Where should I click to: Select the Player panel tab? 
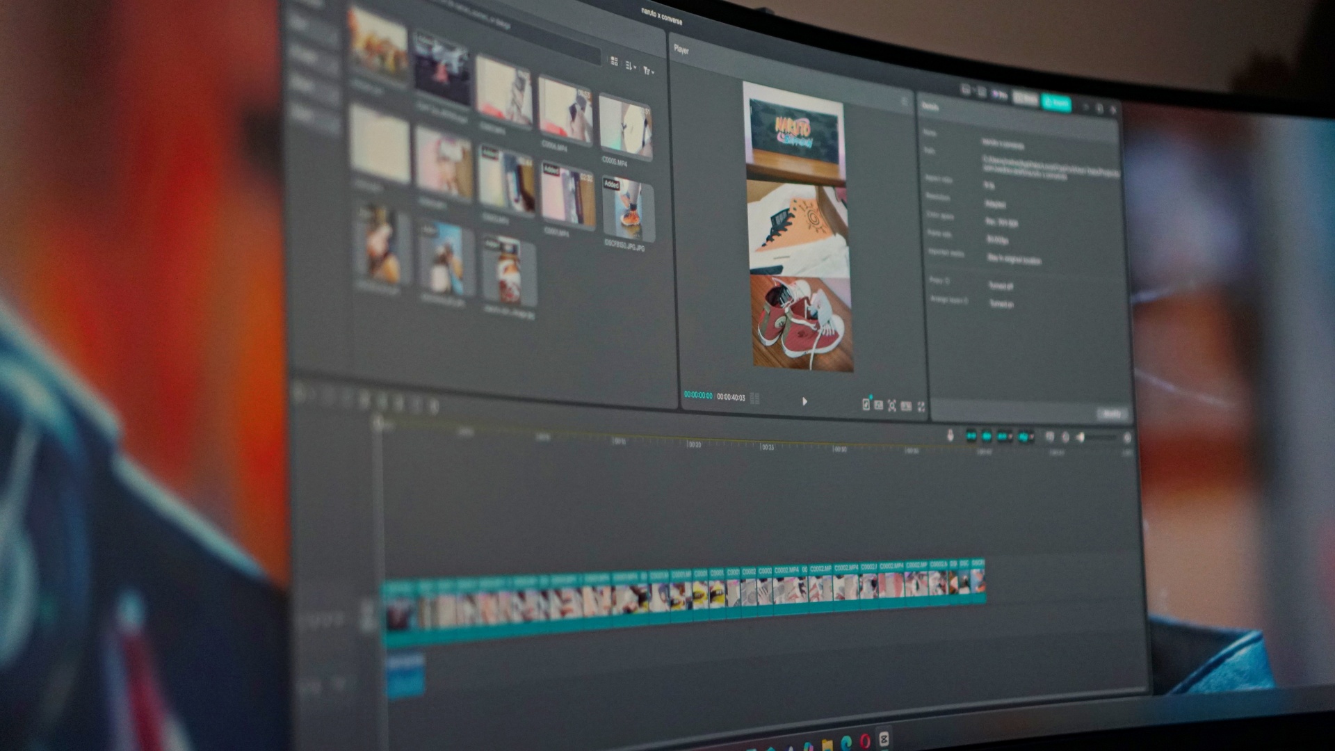(x=681, y=49)
